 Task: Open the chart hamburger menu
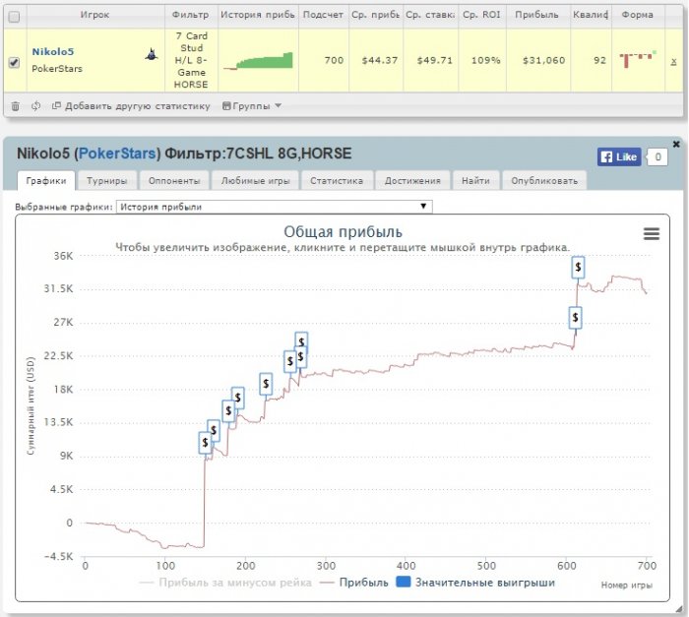click(651, 233)
